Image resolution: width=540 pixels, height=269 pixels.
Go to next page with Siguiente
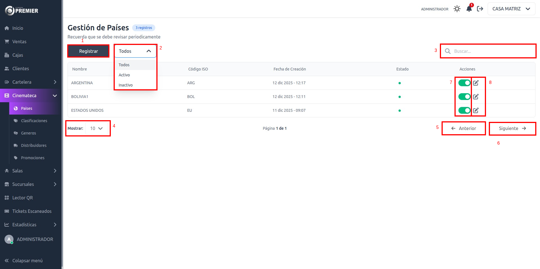[512, 128]
